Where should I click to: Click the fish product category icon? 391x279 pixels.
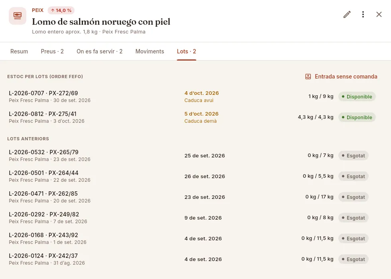18,16
